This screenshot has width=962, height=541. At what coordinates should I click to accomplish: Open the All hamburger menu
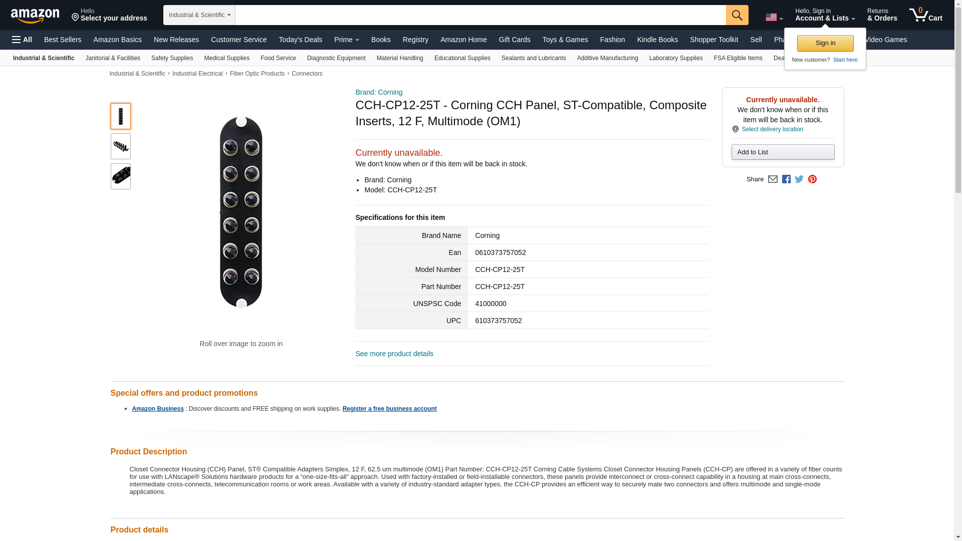(22, 40)
